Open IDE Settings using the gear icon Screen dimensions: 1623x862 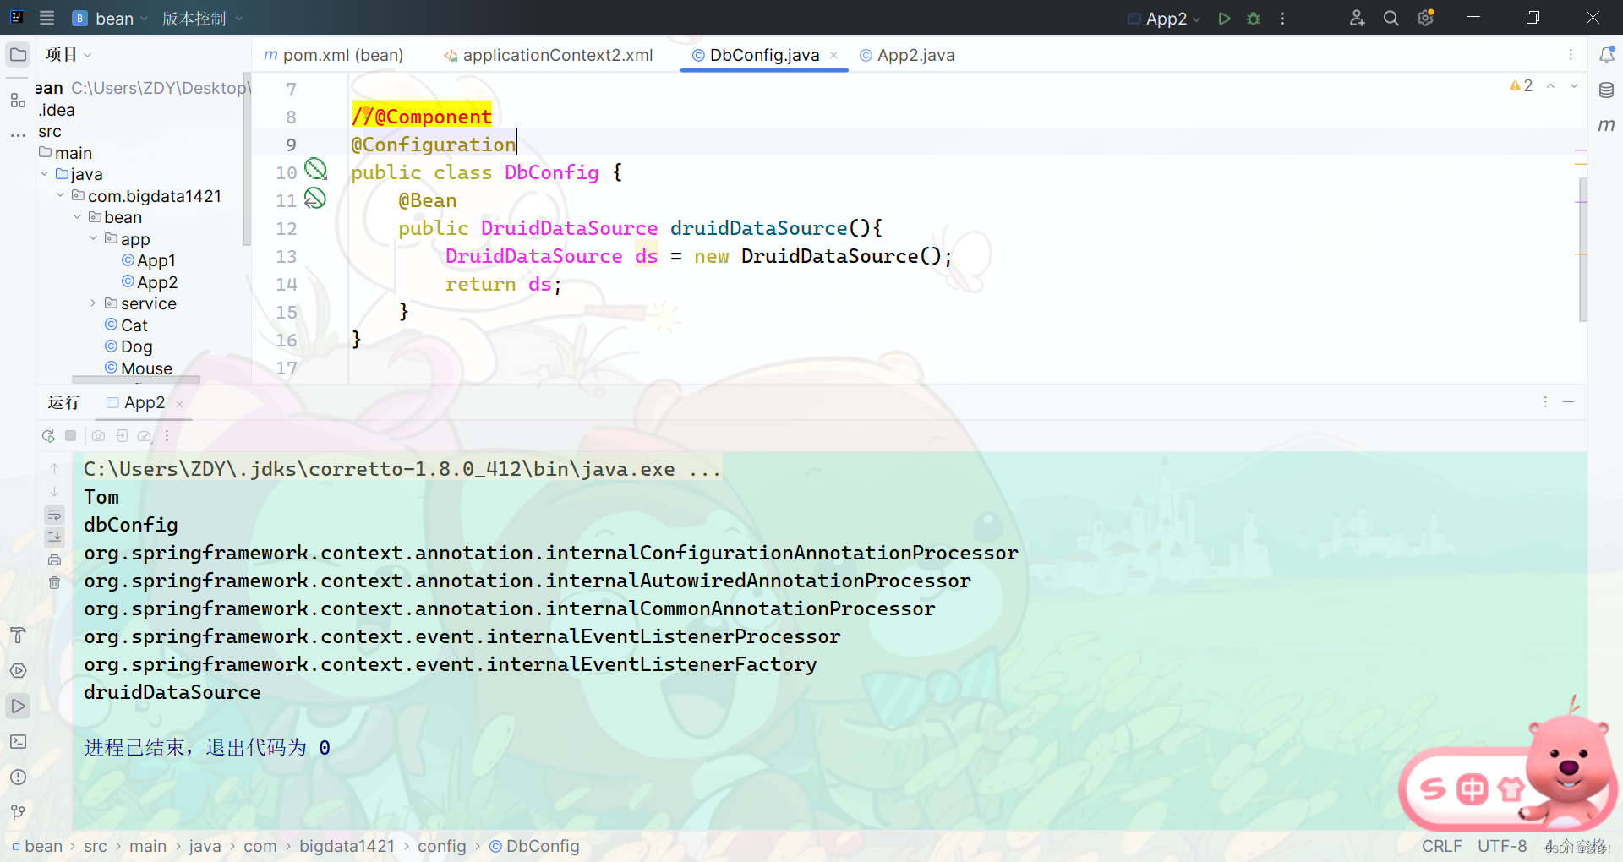tap(1425, 18)
